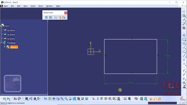Toggle middle orange visualization icon in bottom toolbar
187x105 pixels.
155,99
